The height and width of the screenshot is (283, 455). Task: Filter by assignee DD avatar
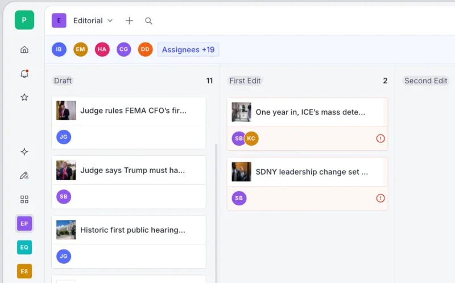[145, 49]
